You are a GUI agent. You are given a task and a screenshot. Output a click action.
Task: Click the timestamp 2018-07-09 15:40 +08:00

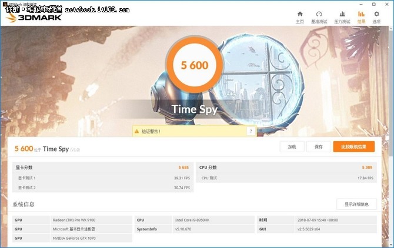point(318,220)
